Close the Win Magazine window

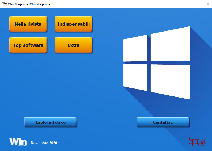(208, 4)
